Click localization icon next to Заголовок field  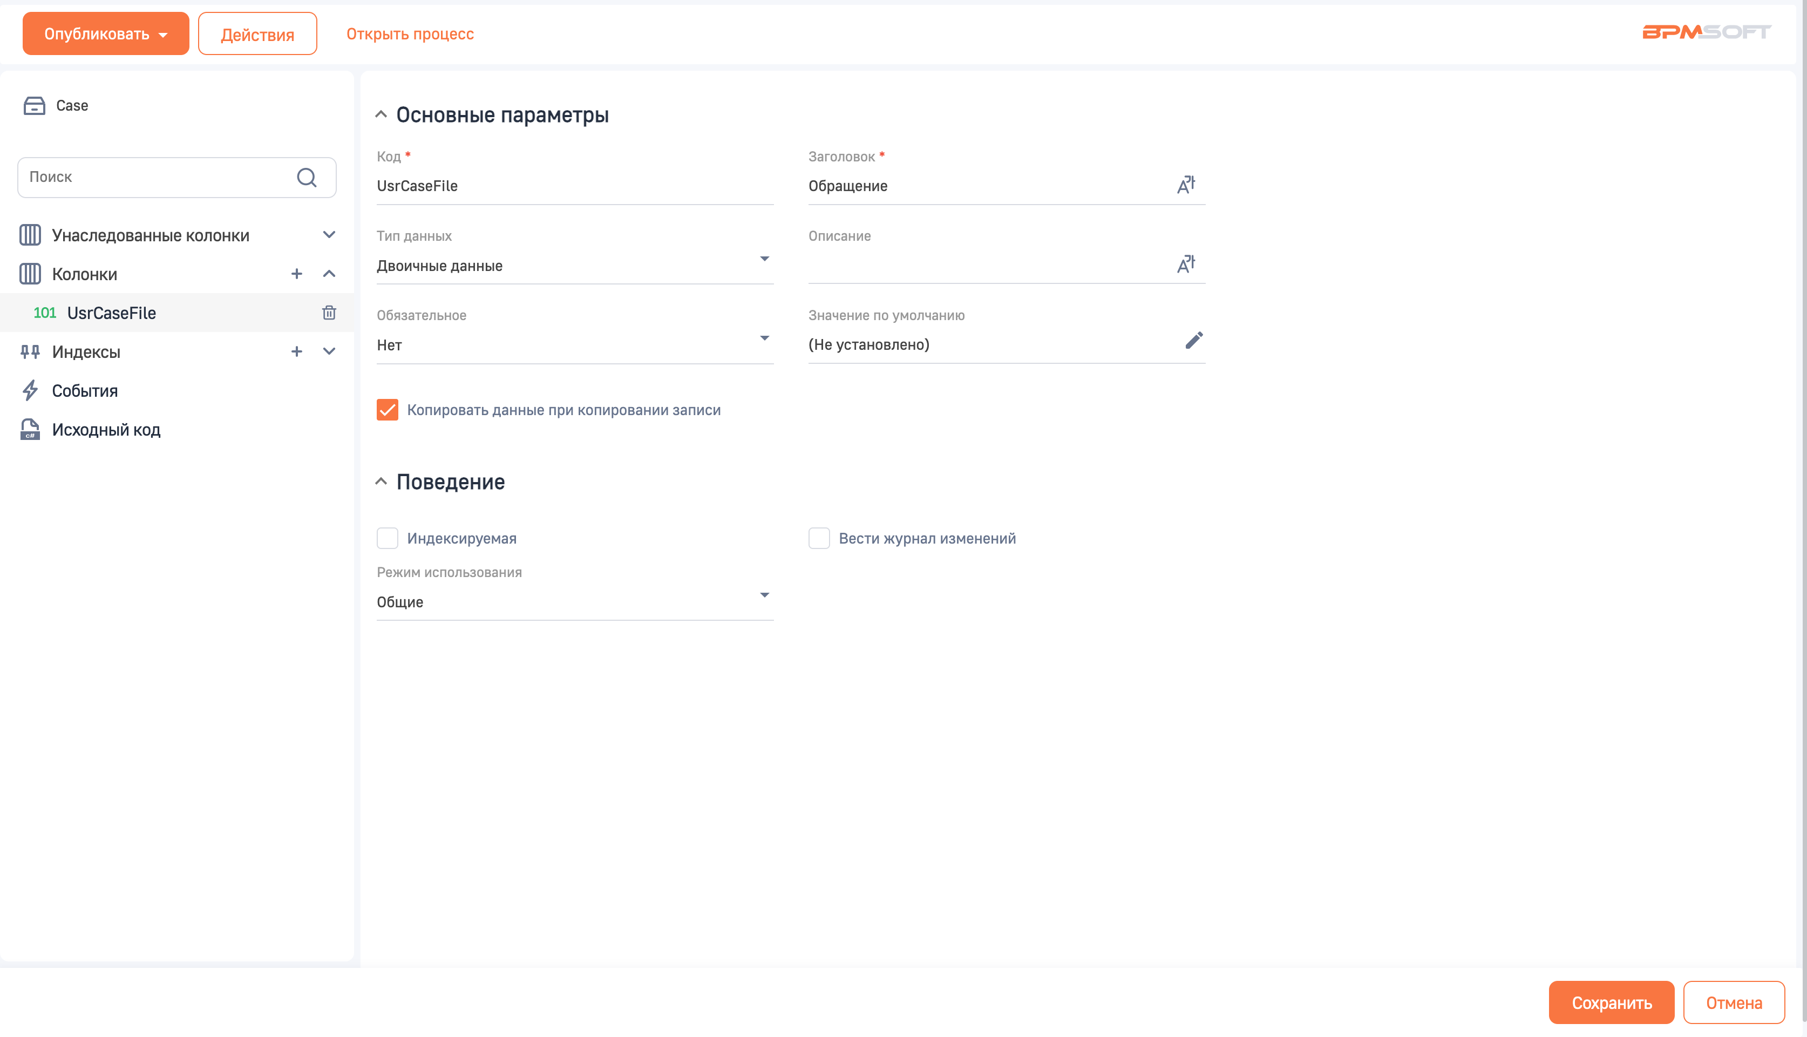[1185, 185]
